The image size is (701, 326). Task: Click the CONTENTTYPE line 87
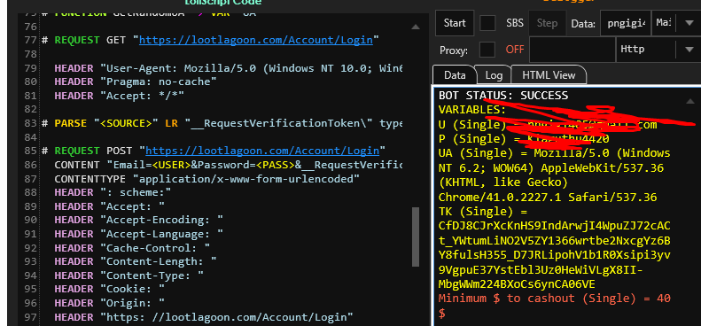[207, 179]
